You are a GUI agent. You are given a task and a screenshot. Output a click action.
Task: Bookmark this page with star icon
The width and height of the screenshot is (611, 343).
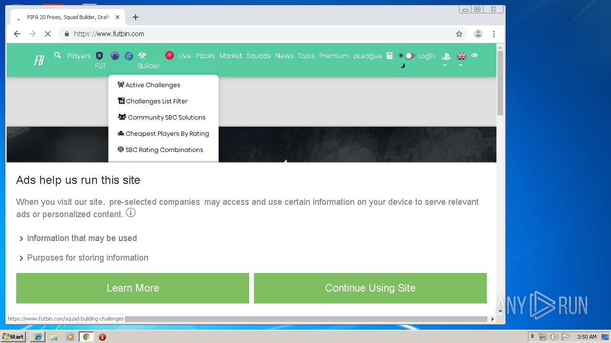(459, 34)
